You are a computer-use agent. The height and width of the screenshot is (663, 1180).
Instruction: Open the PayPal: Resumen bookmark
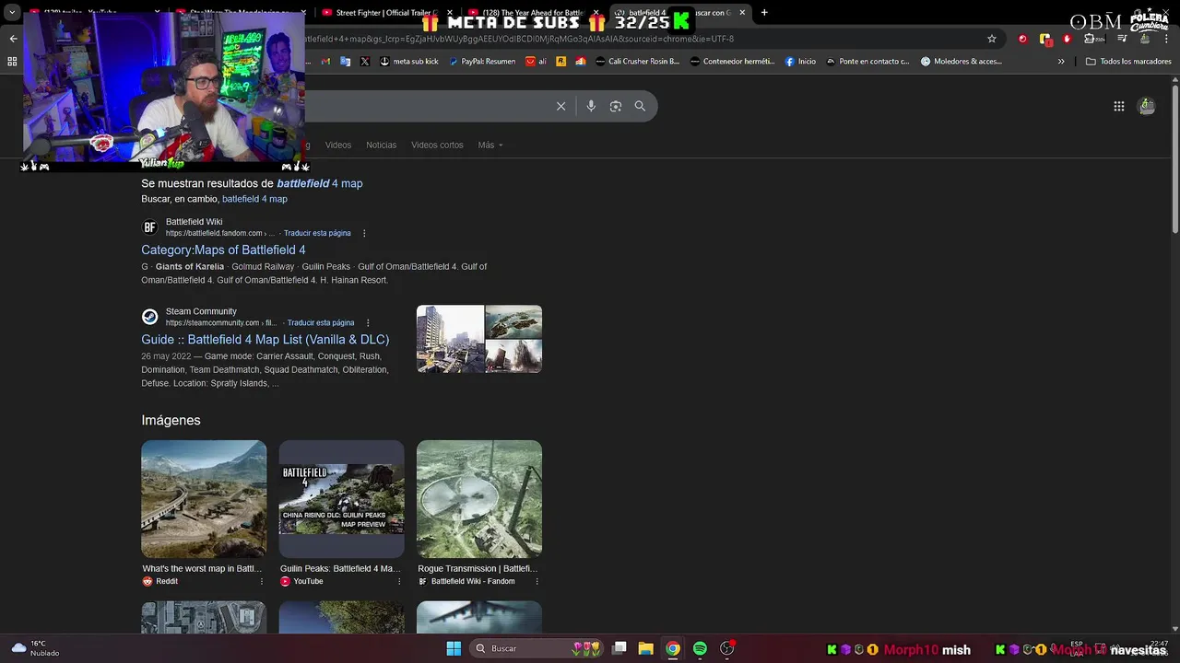point(482,62)
